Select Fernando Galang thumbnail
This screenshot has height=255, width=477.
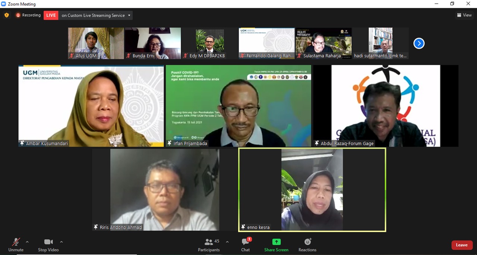click(x=267, y=43)
